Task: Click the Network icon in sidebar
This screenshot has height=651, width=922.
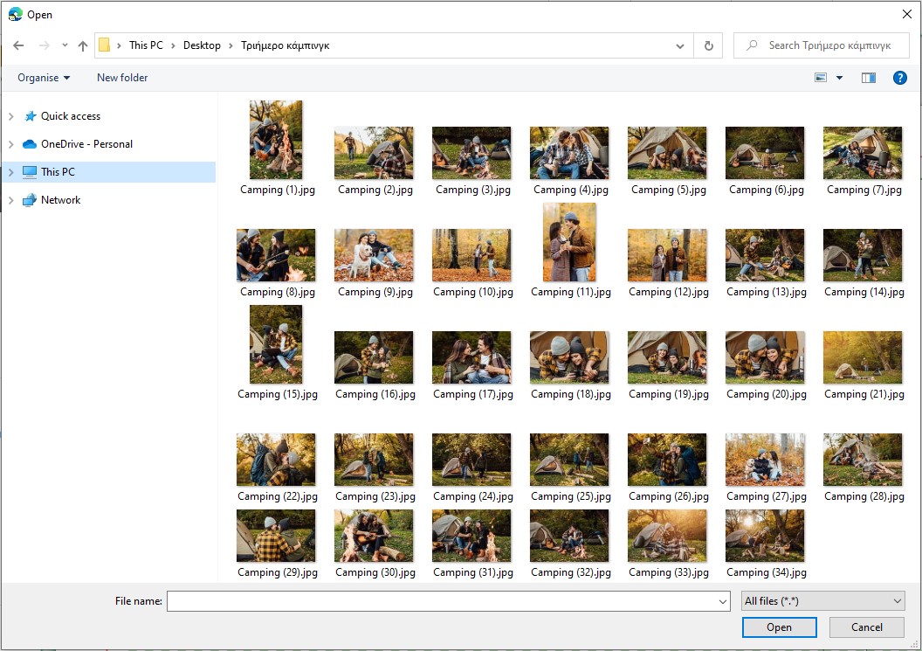Action: point(30,200)
